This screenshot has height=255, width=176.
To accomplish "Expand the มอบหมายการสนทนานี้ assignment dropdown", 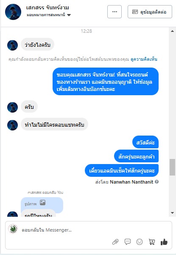I will coord(49,15).
